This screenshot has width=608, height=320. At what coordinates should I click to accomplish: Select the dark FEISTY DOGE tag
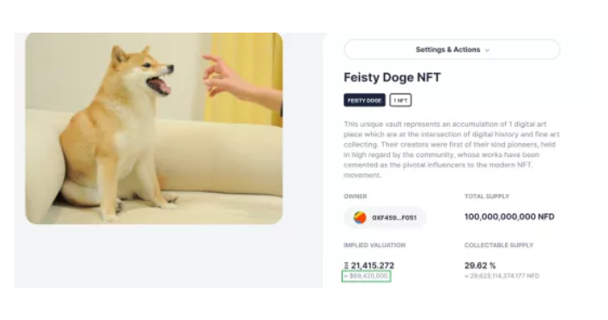[x=364, y=100]
